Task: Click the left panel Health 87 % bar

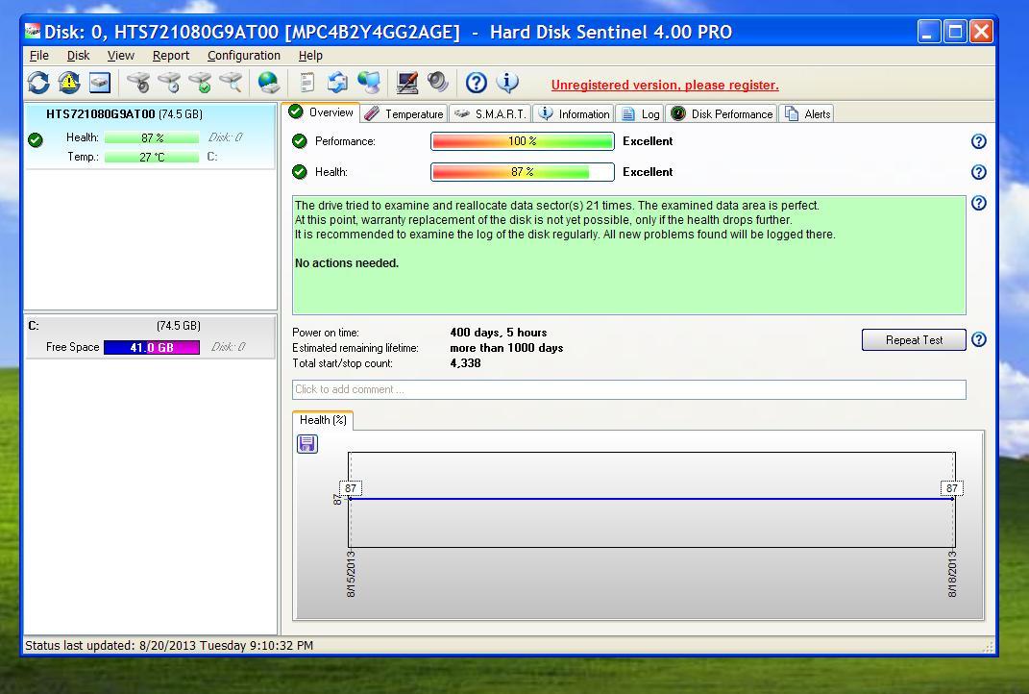Action: (152, 137)
